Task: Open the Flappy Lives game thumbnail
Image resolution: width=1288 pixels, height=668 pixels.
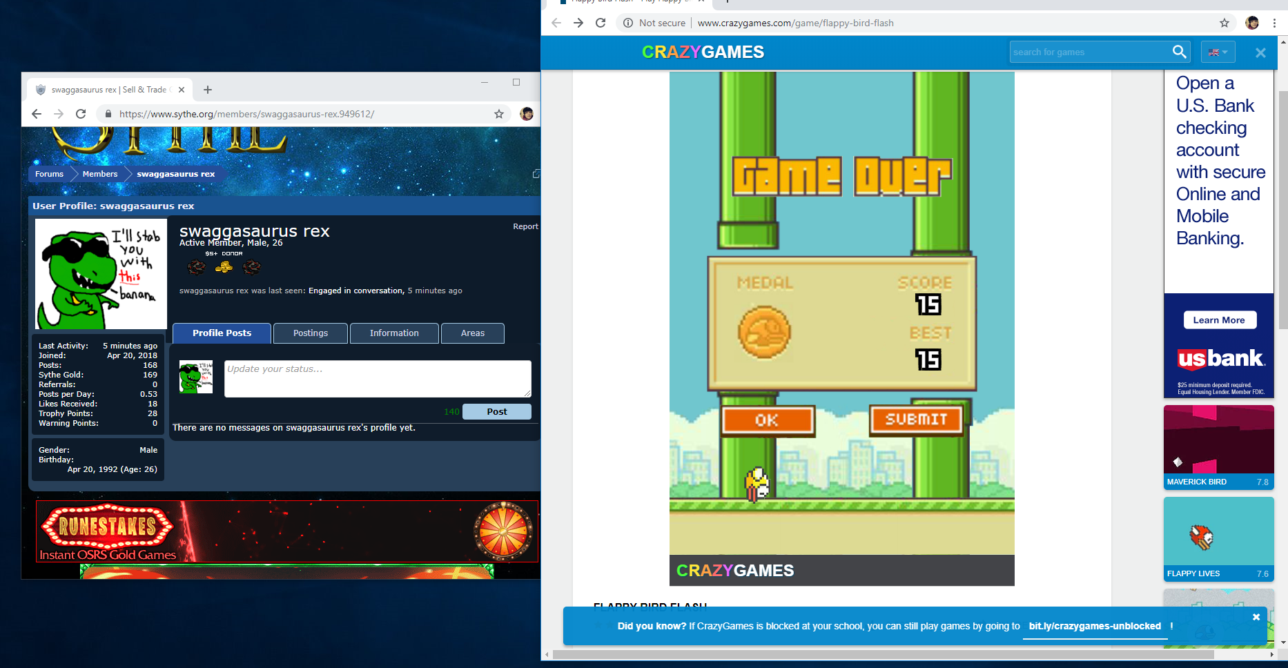Action: click(x=1218, y=539)
